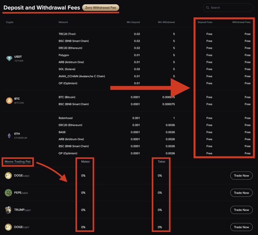Viewport: 258px width, 235px height.
Task: Select the Polygon network row
Action: [64, 55]
